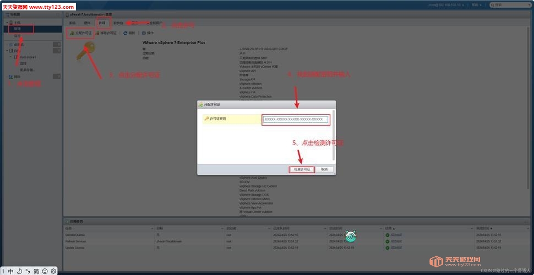Collapse the Host node in navigator
Screen dimensions: 534x275
pos(7,23)
